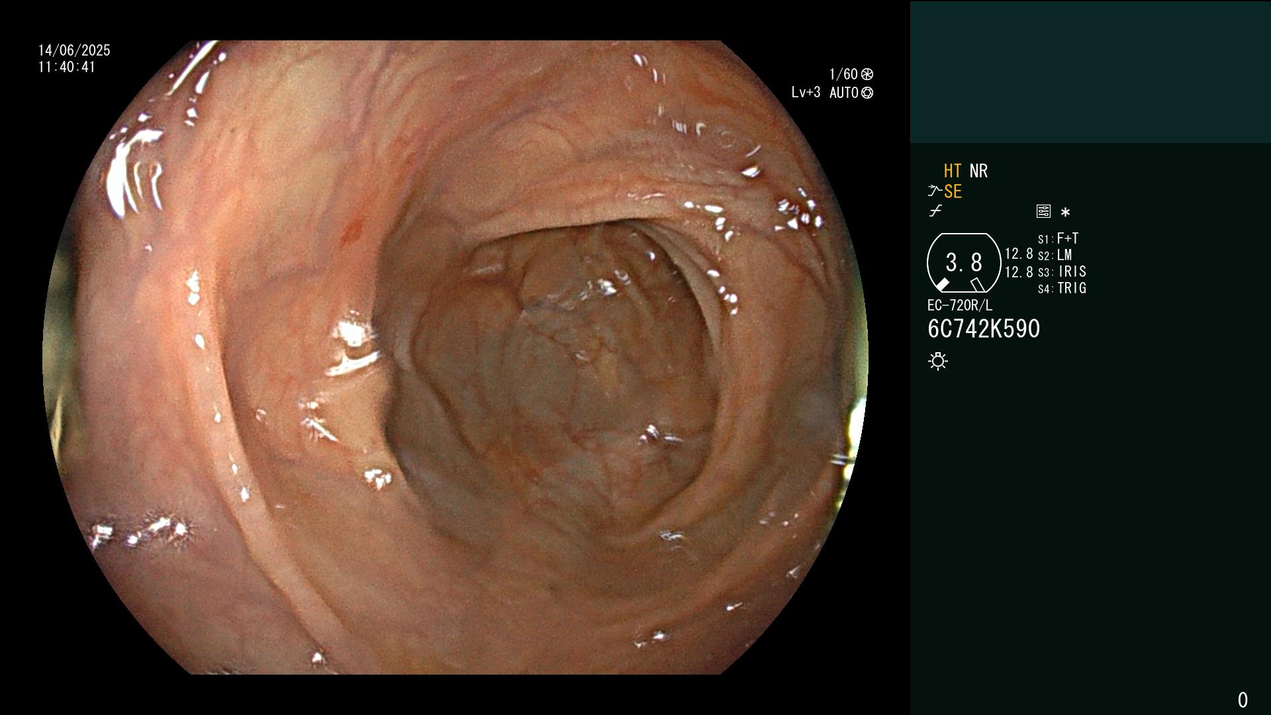Click the settings sliders icon
1271x715 pixels.
click(1043, 211)
